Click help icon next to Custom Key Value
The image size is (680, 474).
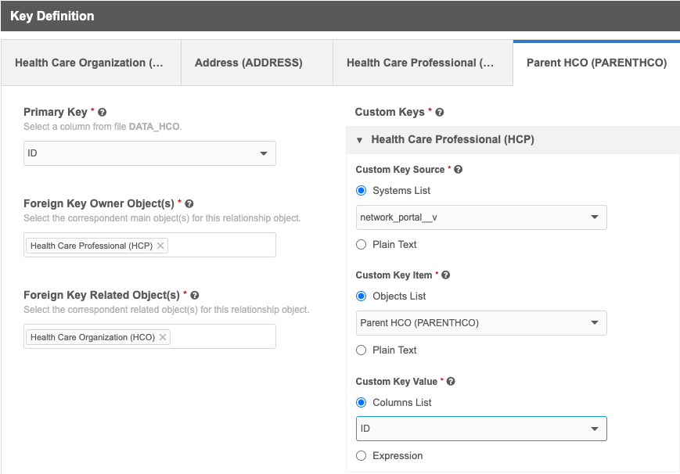[x=451, y=382]
